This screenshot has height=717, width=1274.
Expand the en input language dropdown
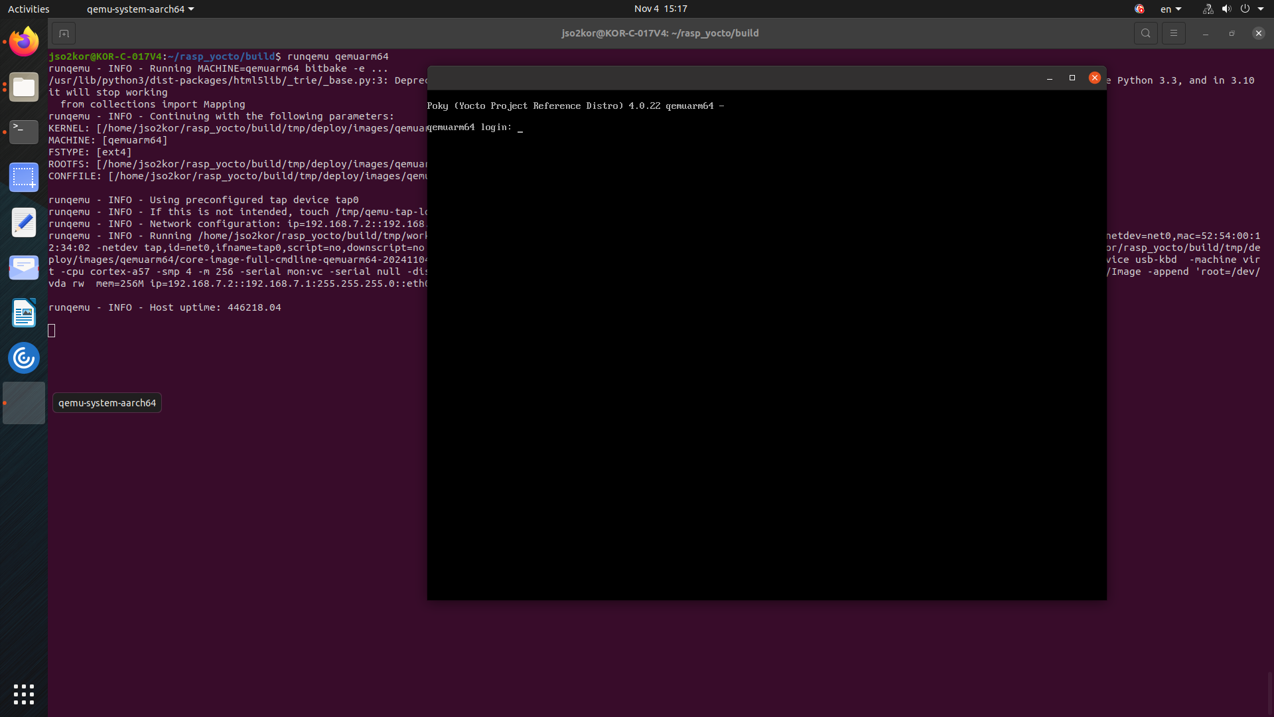[1170, 9]
